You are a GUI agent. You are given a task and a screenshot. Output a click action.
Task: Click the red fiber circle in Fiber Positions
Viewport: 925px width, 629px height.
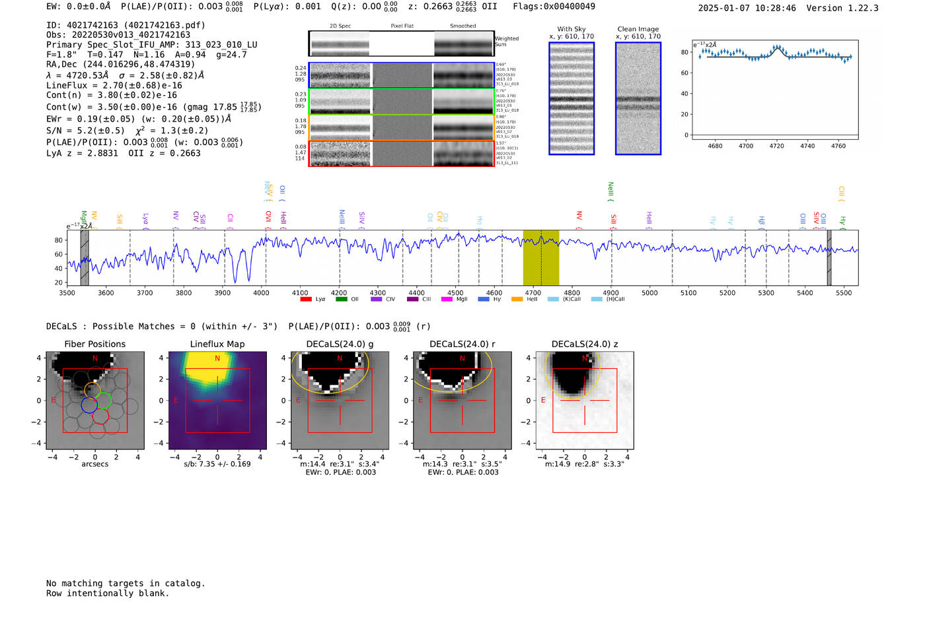coord(100,416)
